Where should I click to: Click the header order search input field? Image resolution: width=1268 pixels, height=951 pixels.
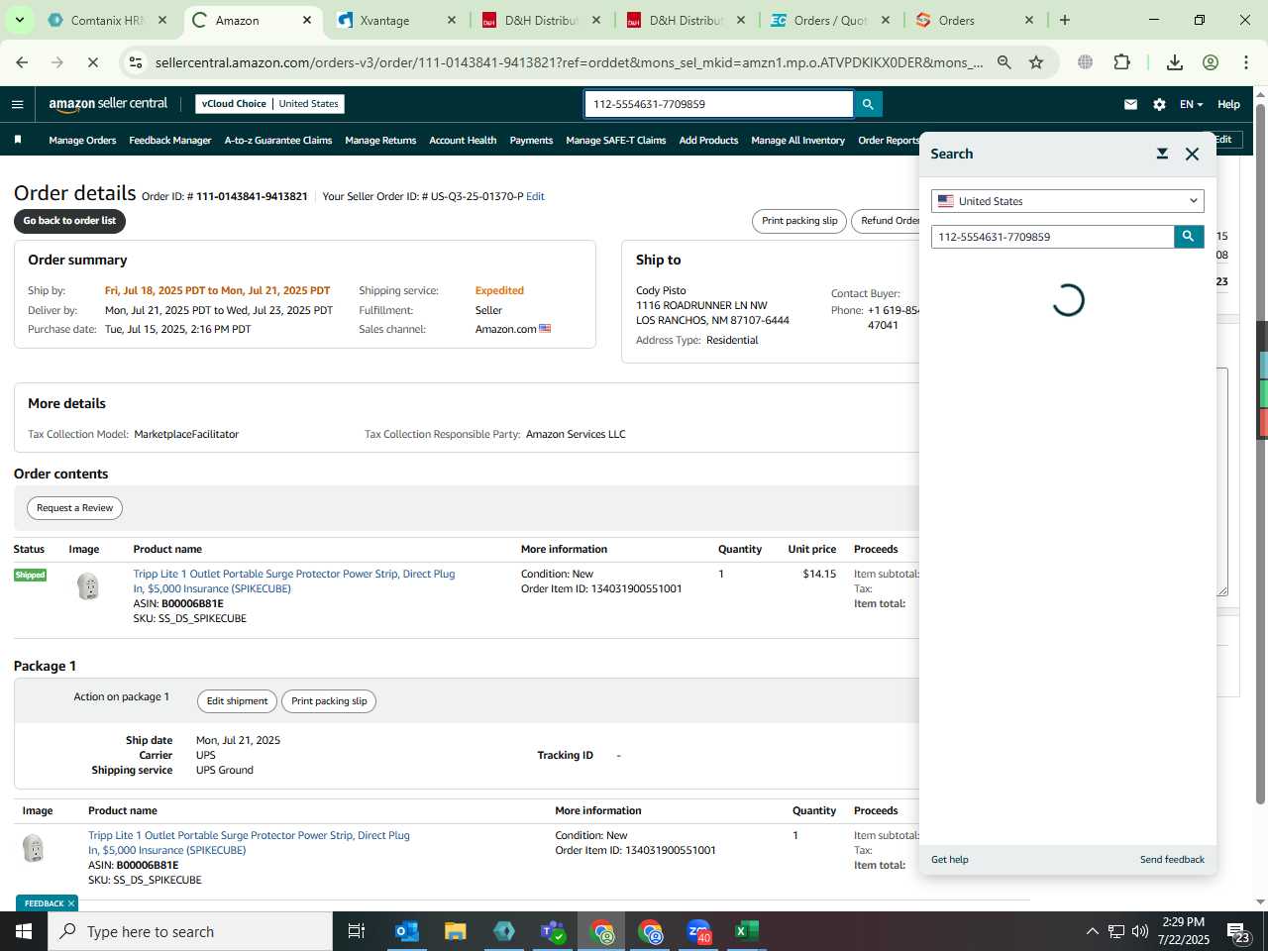coord(719,104)
